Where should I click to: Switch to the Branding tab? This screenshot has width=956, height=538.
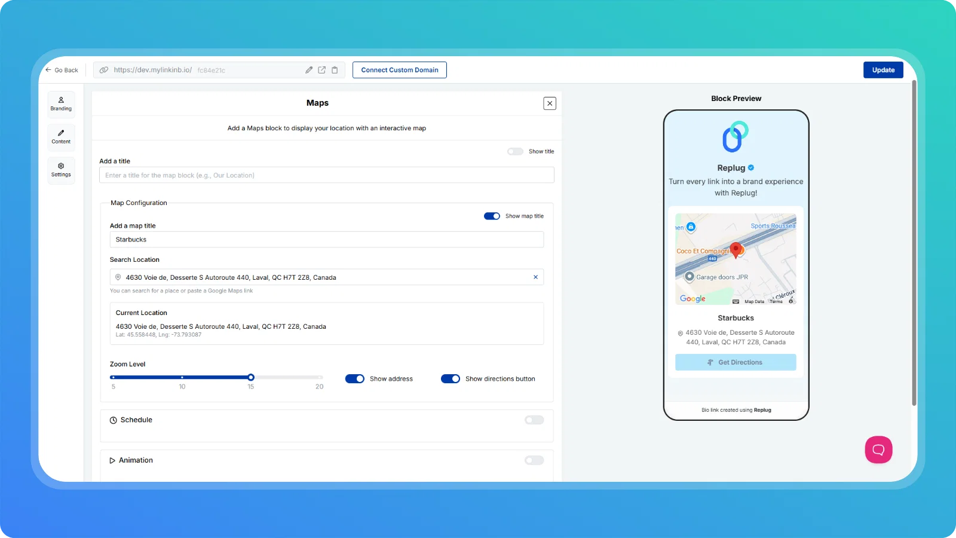pyautogui.click(x=61, y=104)
